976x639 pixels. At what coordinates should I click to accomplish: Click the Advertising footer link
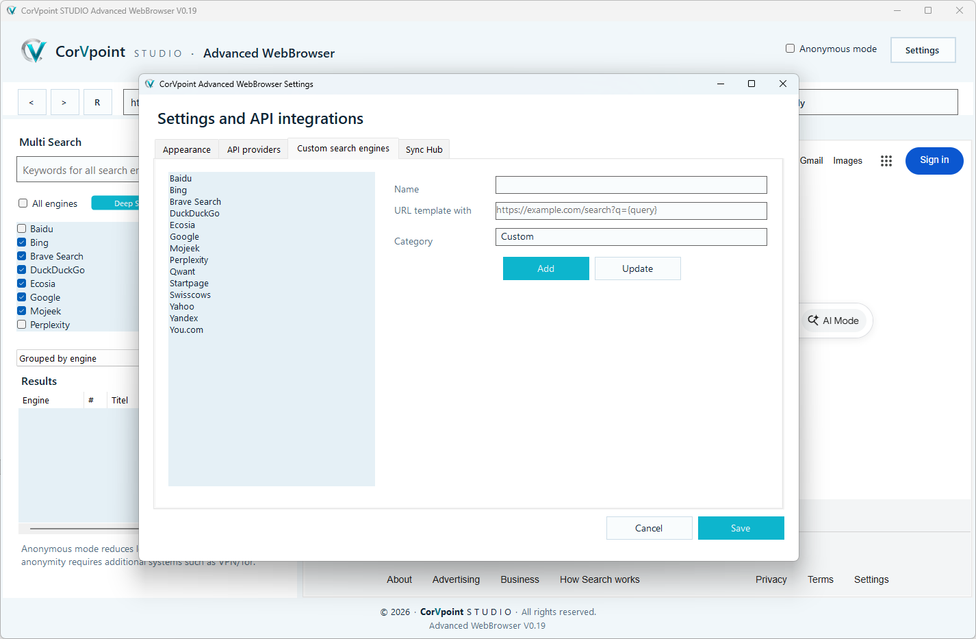point(456,579)
